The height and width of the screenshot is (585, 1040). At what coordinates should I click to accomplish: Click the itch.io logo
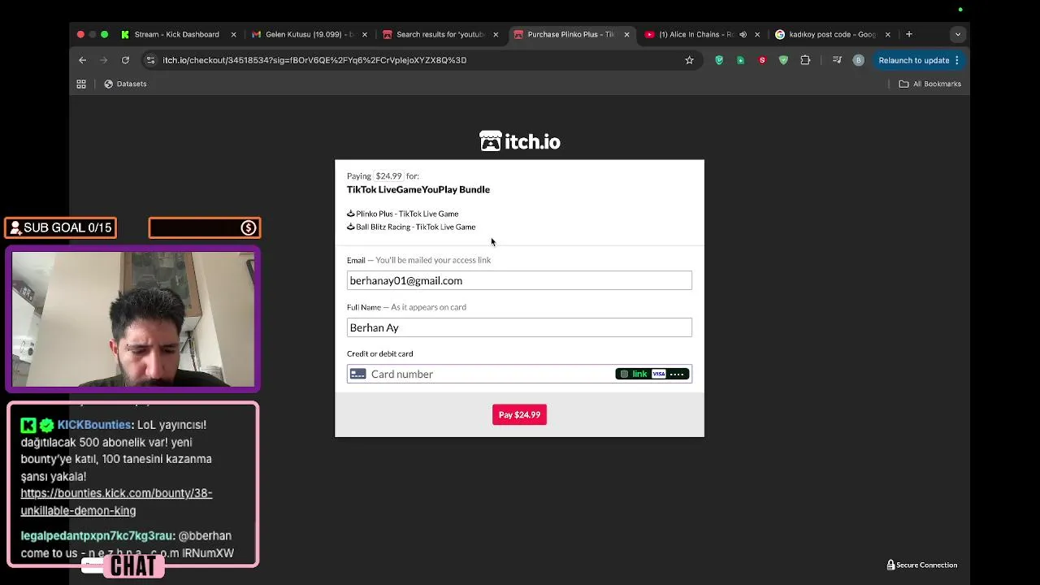click(x=519, y=141)
